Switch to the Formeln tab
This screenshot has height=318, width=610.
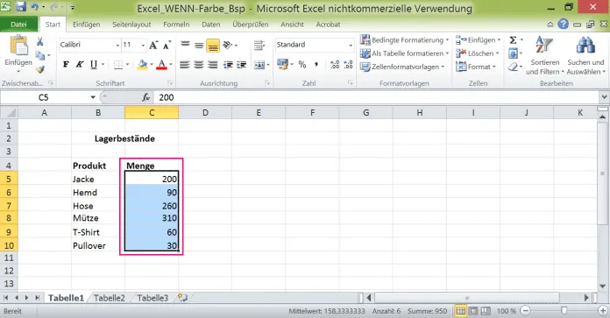click(176, 25)
